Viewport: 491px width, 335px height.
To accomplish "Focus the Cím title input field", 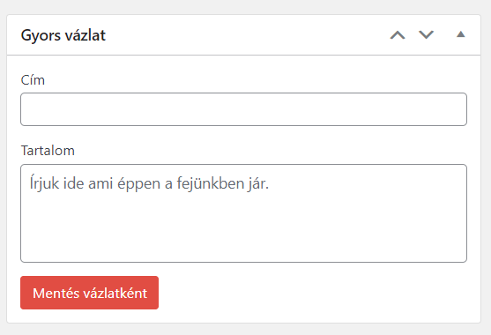I will (243, 109).
